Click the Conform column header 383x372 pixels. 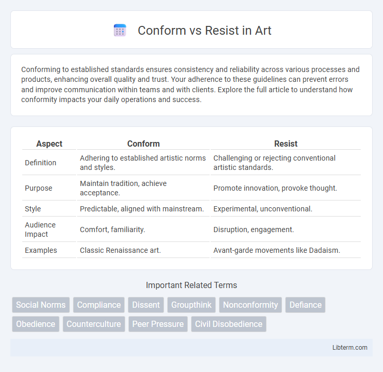click(x=143, y=144)
